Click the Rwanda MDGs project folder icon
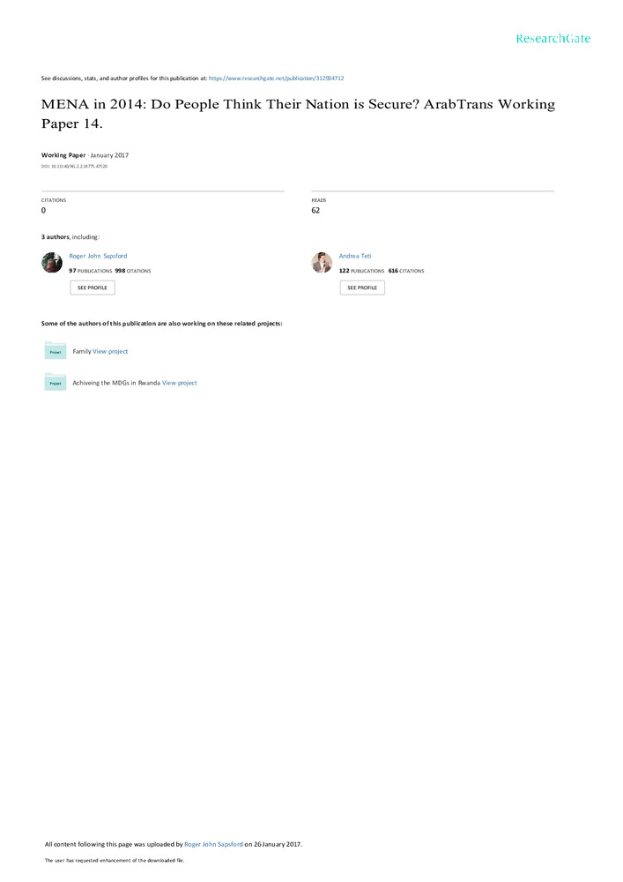 [x=55, y=382]
